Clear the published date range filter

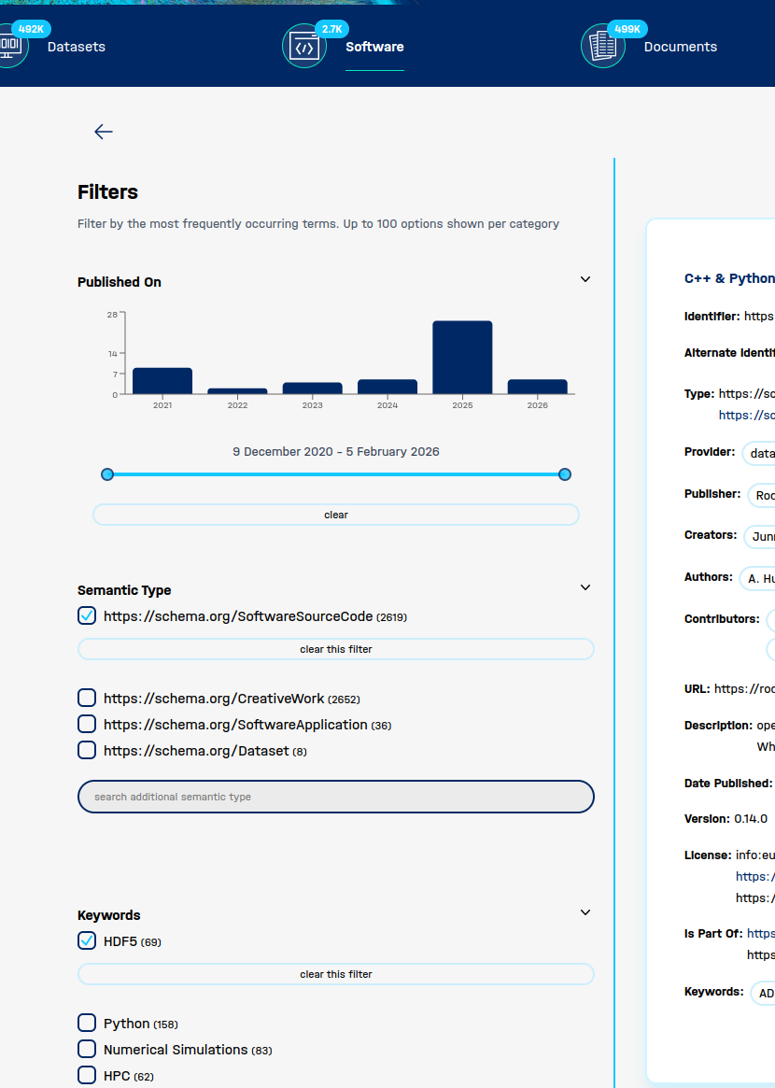(335, 514)
